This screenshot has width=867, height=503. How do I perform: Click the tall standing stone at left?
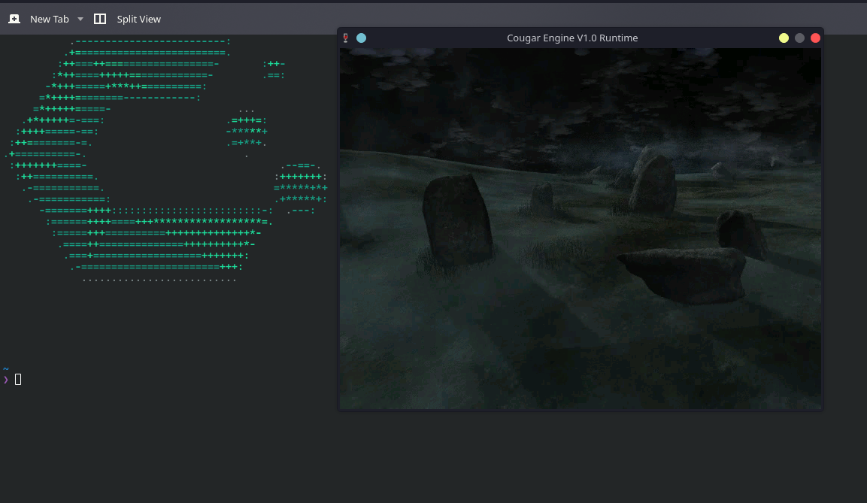tap(456, 219)
